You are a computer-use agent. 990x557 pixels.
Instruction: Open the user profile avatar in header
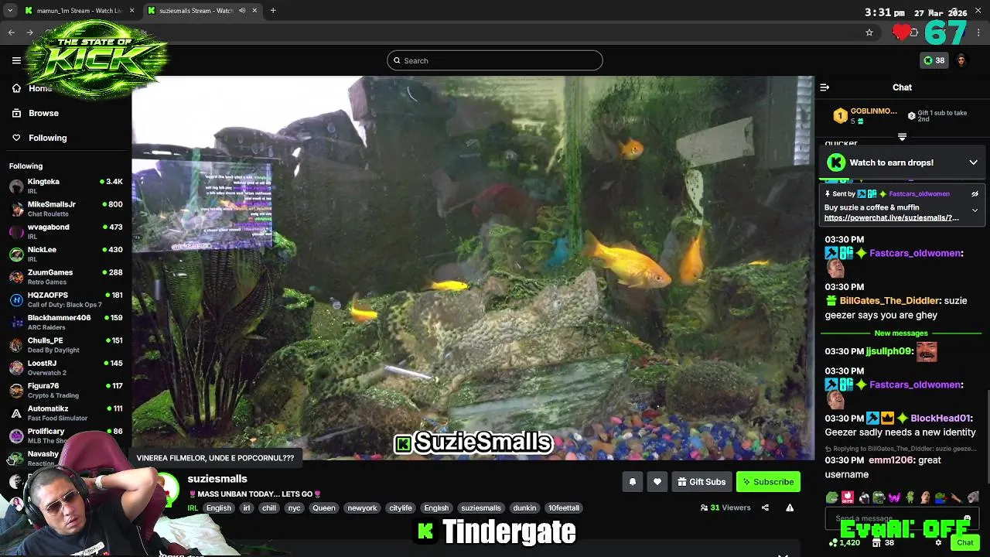click(x=961, y=60)
